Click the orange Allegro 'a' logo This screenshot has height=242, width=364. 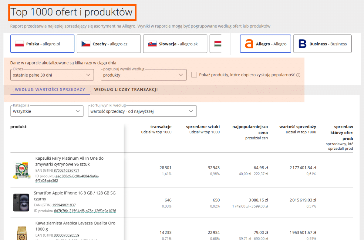(x=249, y=44)
